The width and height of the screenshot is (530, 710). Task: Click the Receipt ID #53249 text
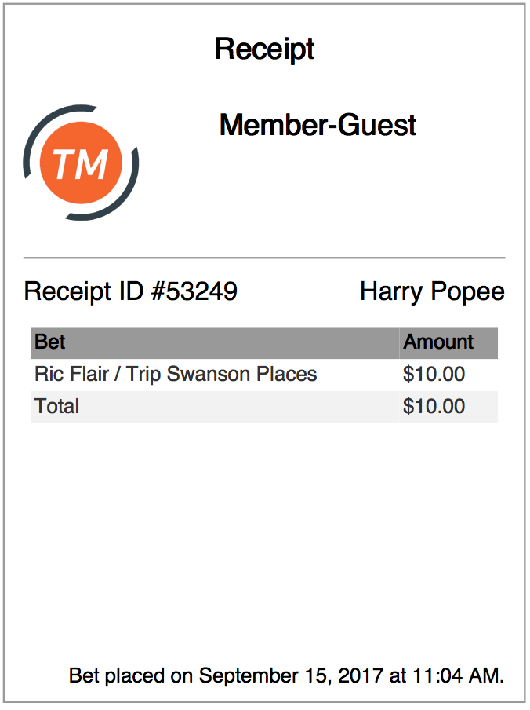(131, 291)
